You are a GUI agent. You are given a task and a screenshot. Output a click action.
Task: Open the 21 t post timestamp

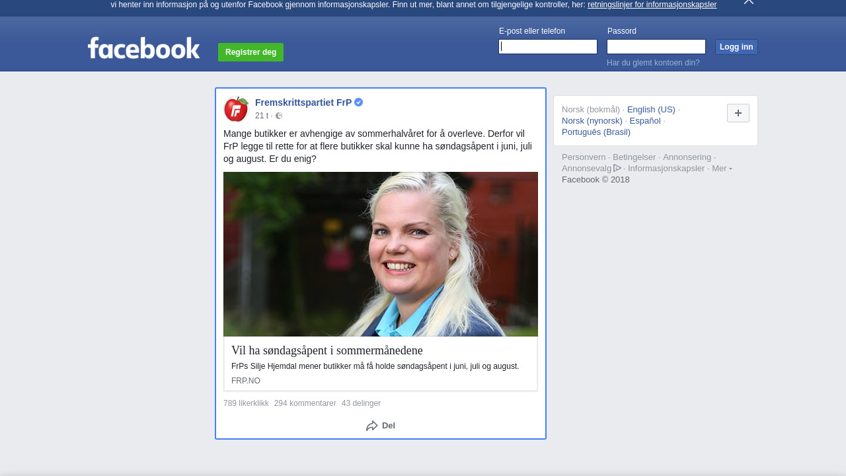click(x=262, y=116)
